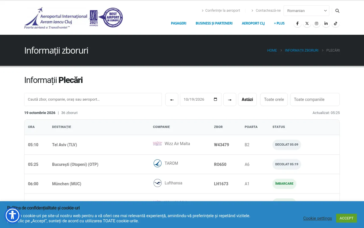Open calendar picker in date field
The image size is (364, 228).
(215, 99)
